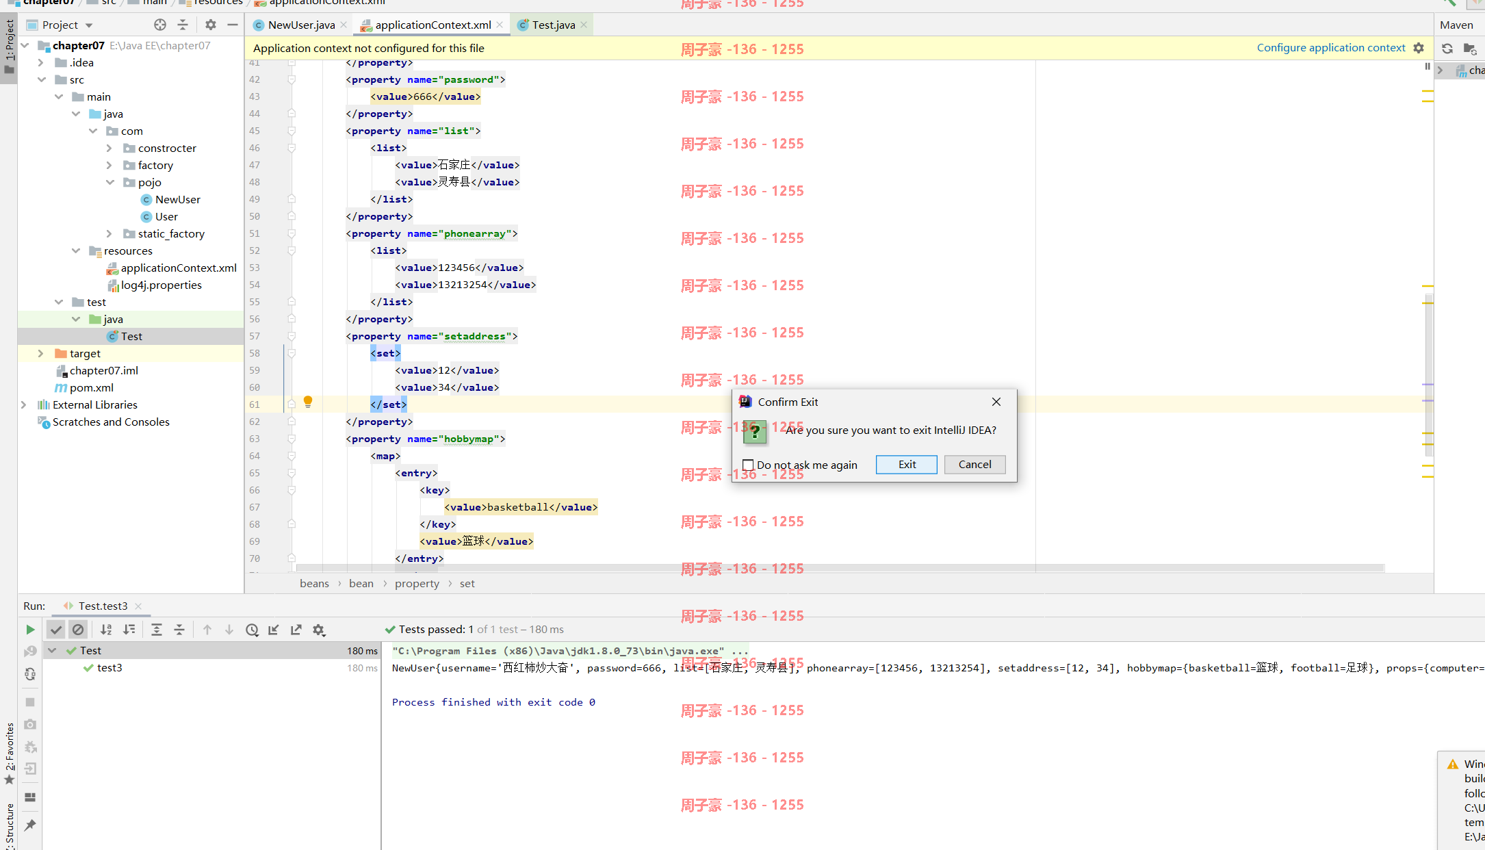Select Test.test3 run tab

(103, 606)
